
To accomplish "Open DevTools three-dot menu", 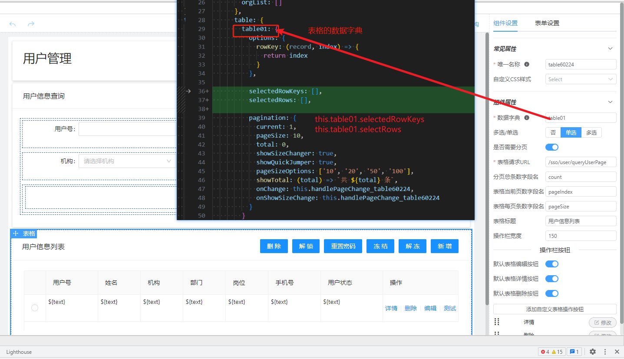I will (x=605, y=352).
